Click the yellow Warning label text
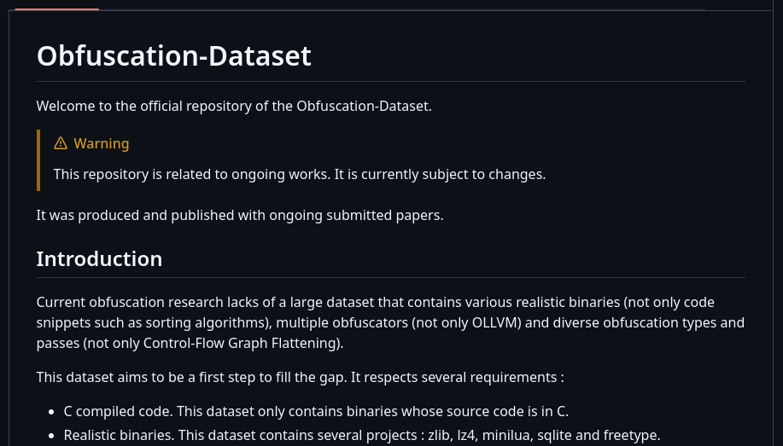The width and height of the screenshot is (783, 446). 102,143
